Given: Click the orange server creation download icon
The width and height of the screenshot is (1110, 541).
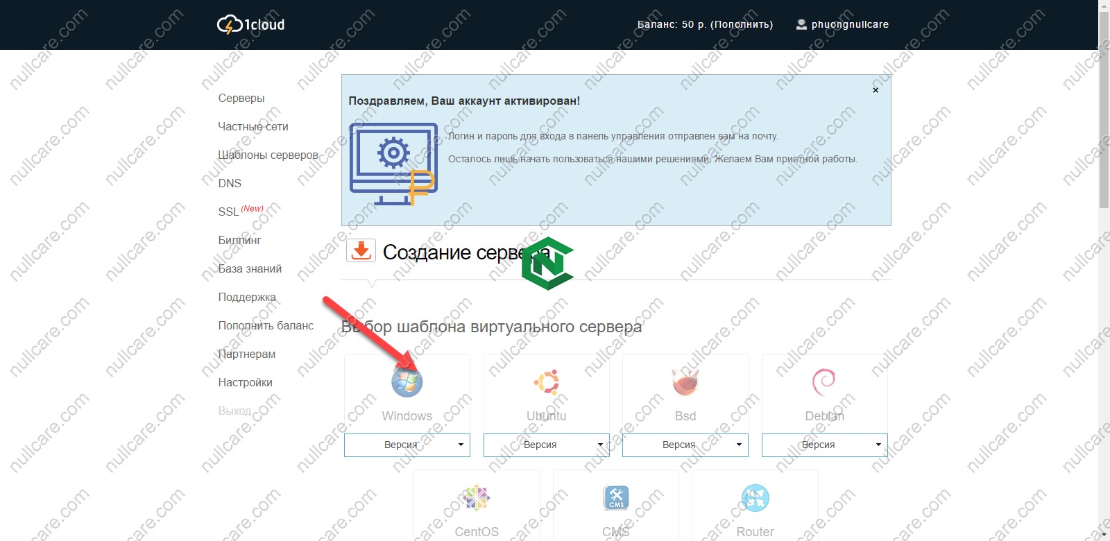Looking at the screenshot, I should coord(361,251).
